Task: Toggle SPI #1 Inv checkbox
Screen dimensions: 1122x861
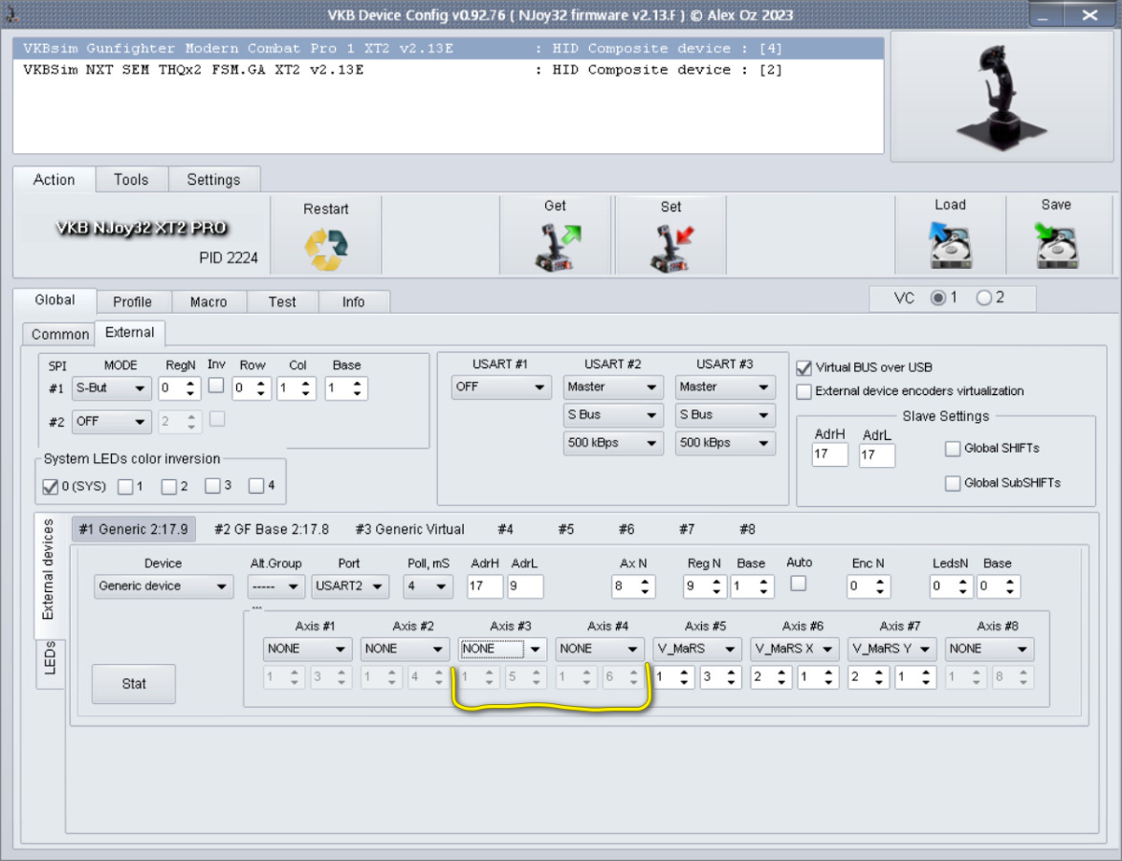Action: click(x=216, y=386)
